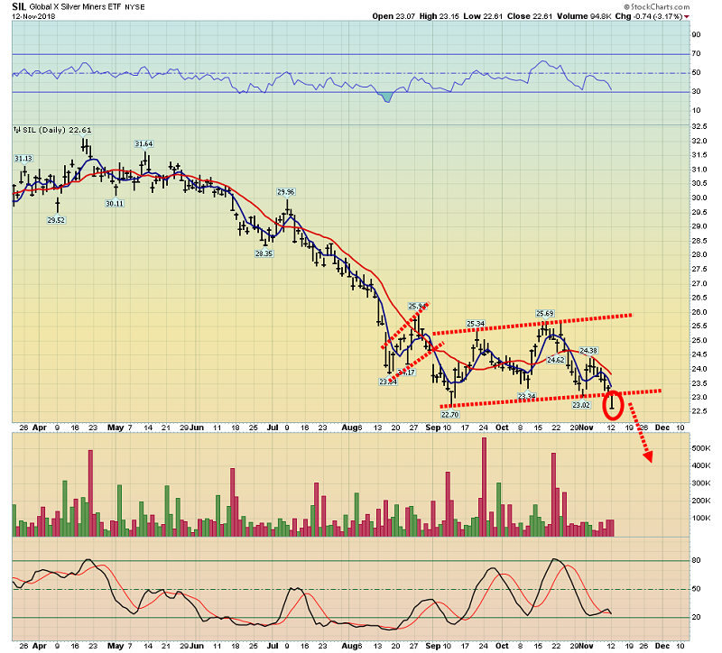Click the 90 RSI axis label
Viewport: 722px width, 653px height.
tap(697, 34)
